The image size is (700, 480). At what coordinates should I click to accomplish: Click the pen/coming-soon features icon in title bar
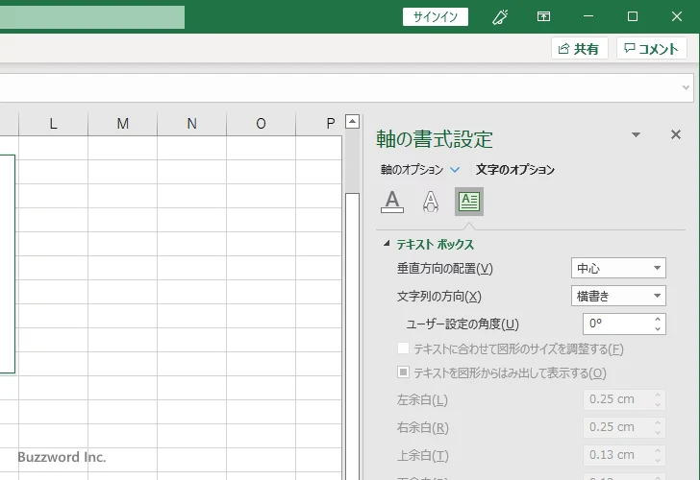pyautogui.click(x=500, y=17)
